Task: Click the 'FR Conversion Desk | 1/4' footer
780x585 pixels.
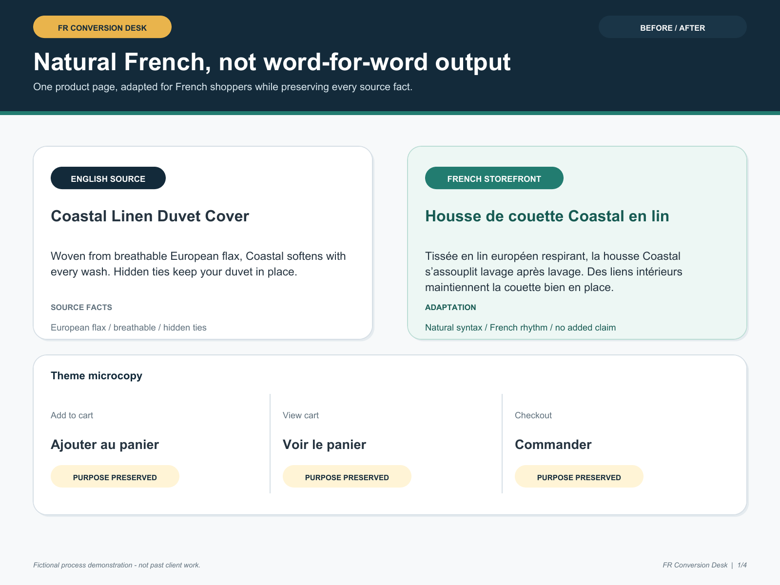Action: coord(705,565)
